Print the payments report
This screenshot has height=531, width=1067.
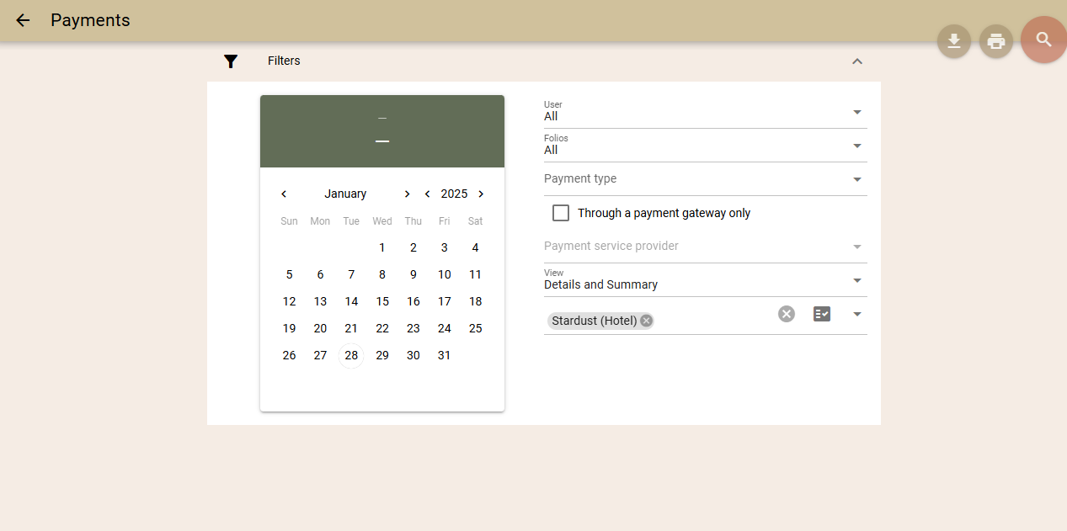click(996, 41)
